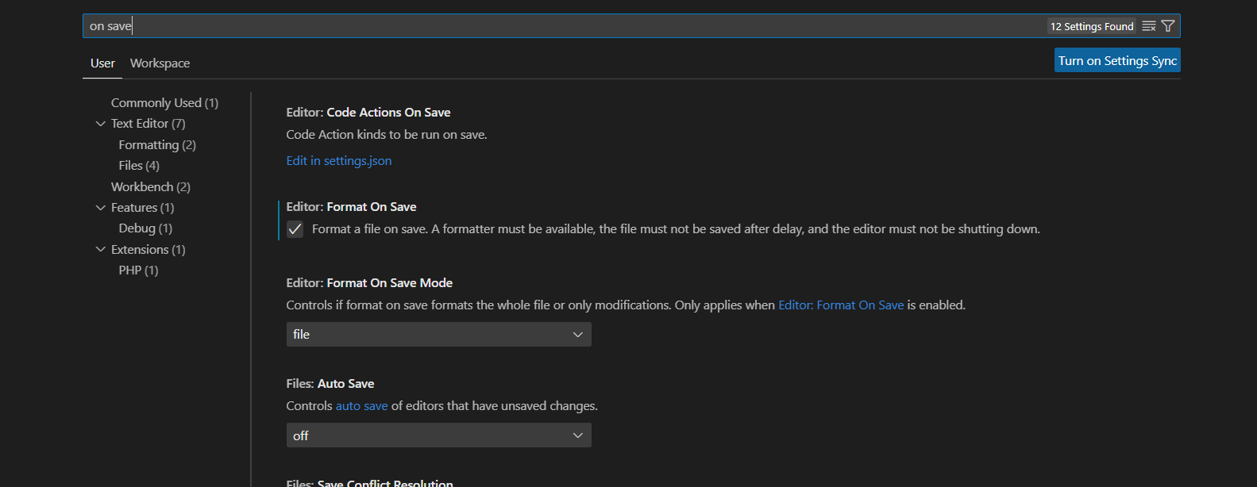
Task: Select Commonly Used in the settings tree
Action: pyautogui.click(x=164, y=103)
